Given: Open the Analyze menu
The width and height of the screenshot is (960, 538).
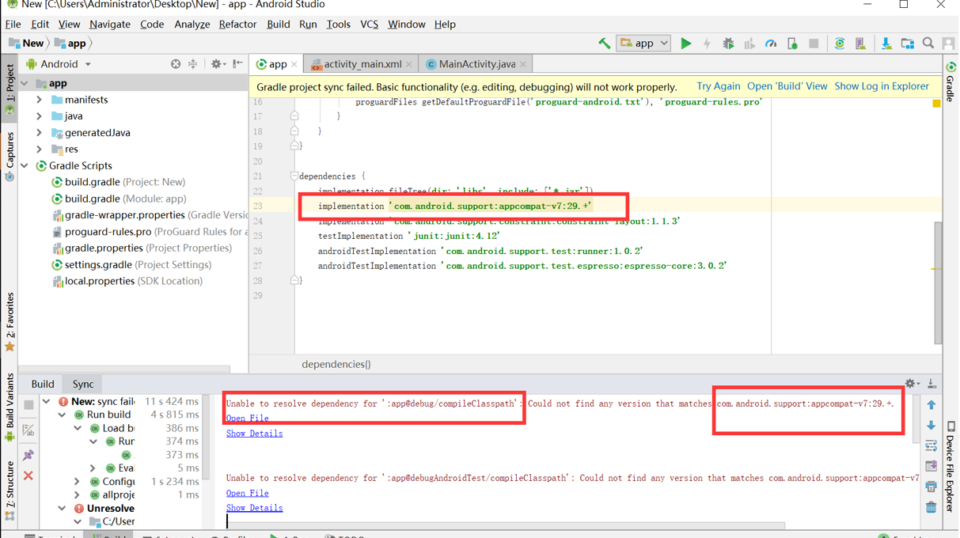Looking at the screenshot, I should 192,25.
